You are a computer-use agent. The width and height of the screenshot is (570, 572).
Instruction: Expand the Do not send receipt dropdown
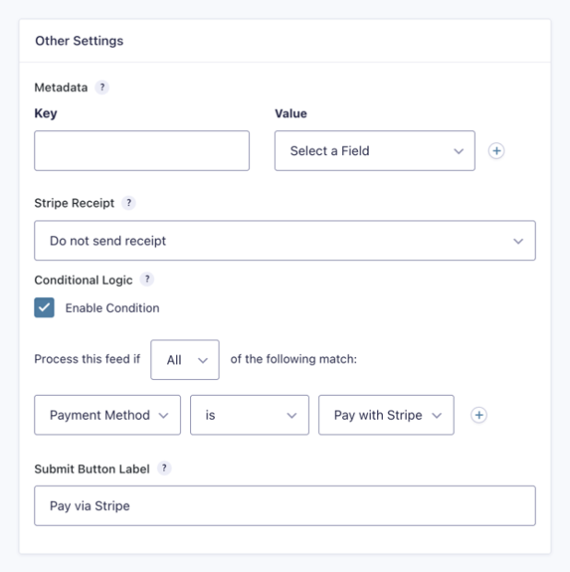point(285,241)
